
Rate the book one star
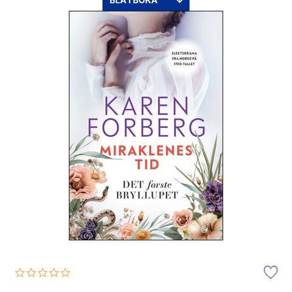click(20, 273)
